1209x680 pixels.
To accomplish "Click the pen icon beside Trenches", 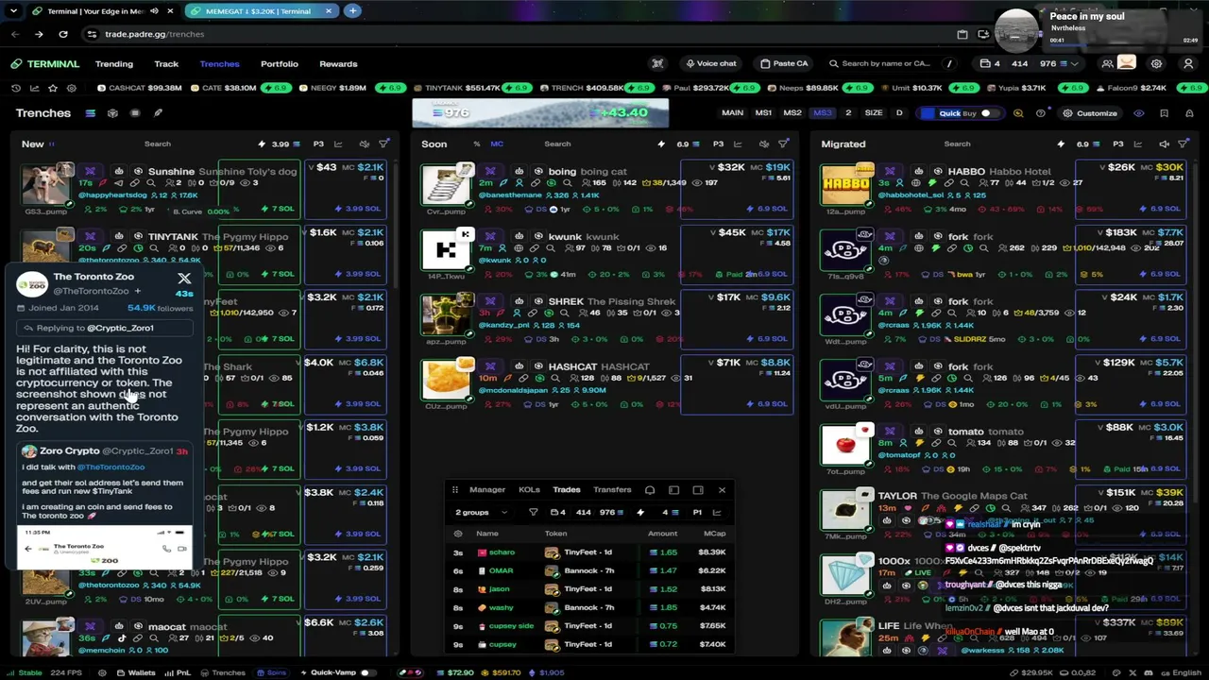I will click(158, 113).
